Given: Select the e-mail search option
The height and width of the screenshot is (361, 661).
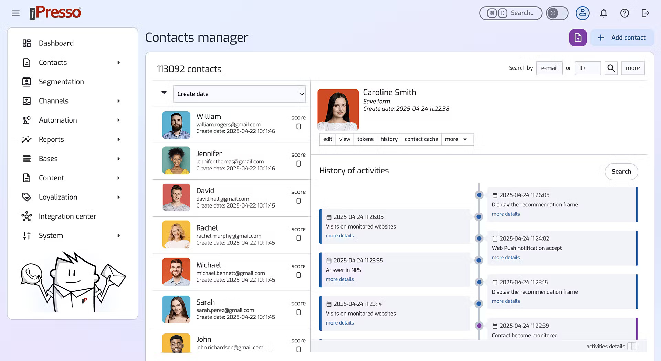Looking at the screenshot, I should (x=549, y=68).
